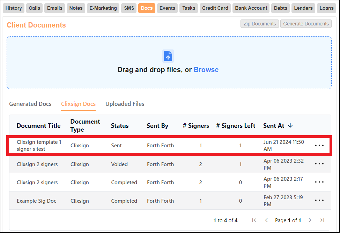Select the active Docs tab
The height and width of the screenshot is (233, 340).
click(147, 8)
